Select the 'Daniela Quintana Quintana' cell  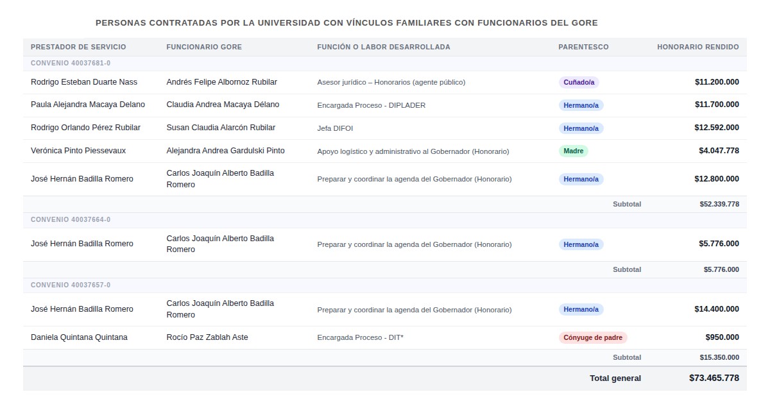click(x=79, y=337)
